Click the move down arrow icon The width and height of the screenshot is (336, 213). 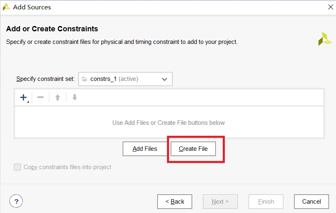[x=75, y=98]
